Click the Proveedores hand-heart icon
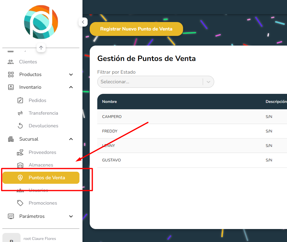 20,152
